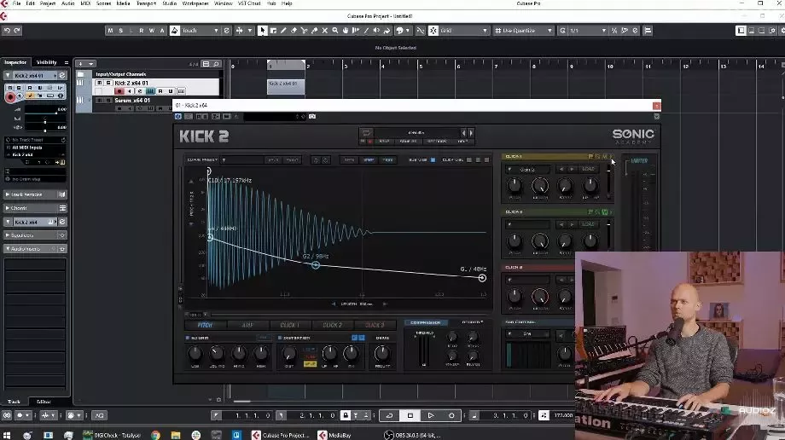The width and height of the screenshot is (785, 440).
Task: Expand the Chords inspector section
Action: tap(35, 208)
